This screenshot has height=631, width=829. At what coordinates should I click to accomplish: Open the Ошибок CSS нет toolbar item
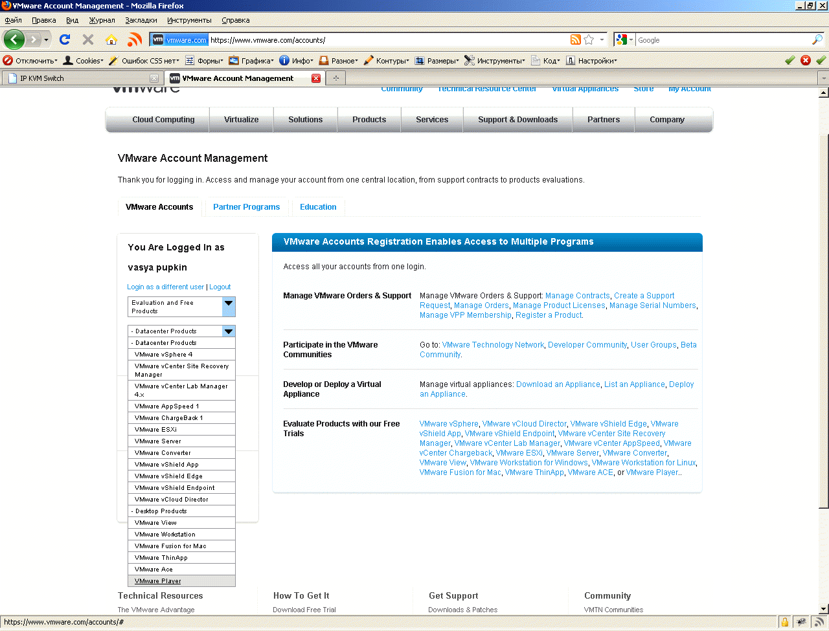pyautogui.click(x=144, y=60)
